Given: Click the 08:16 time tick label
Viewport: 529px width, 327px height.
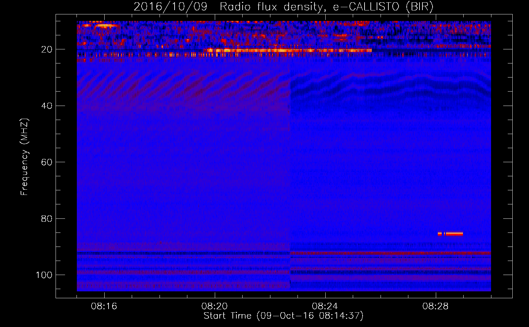Looking at the screenshot, I should tap(104, 306).
